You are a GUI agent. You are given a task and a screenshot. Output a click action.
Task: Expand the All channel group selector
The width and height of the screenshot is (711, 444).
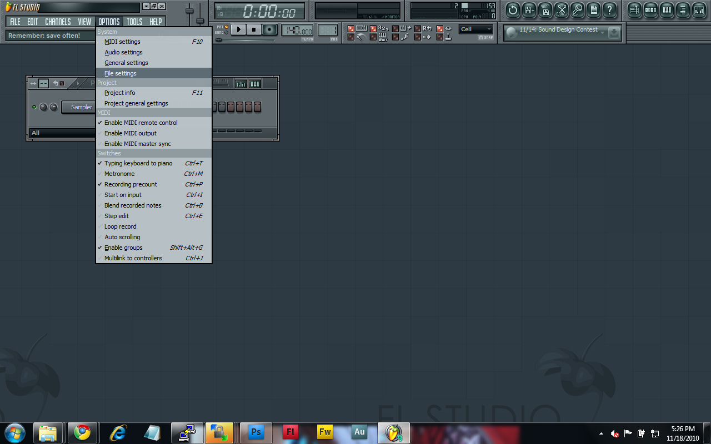coord(61,133)
